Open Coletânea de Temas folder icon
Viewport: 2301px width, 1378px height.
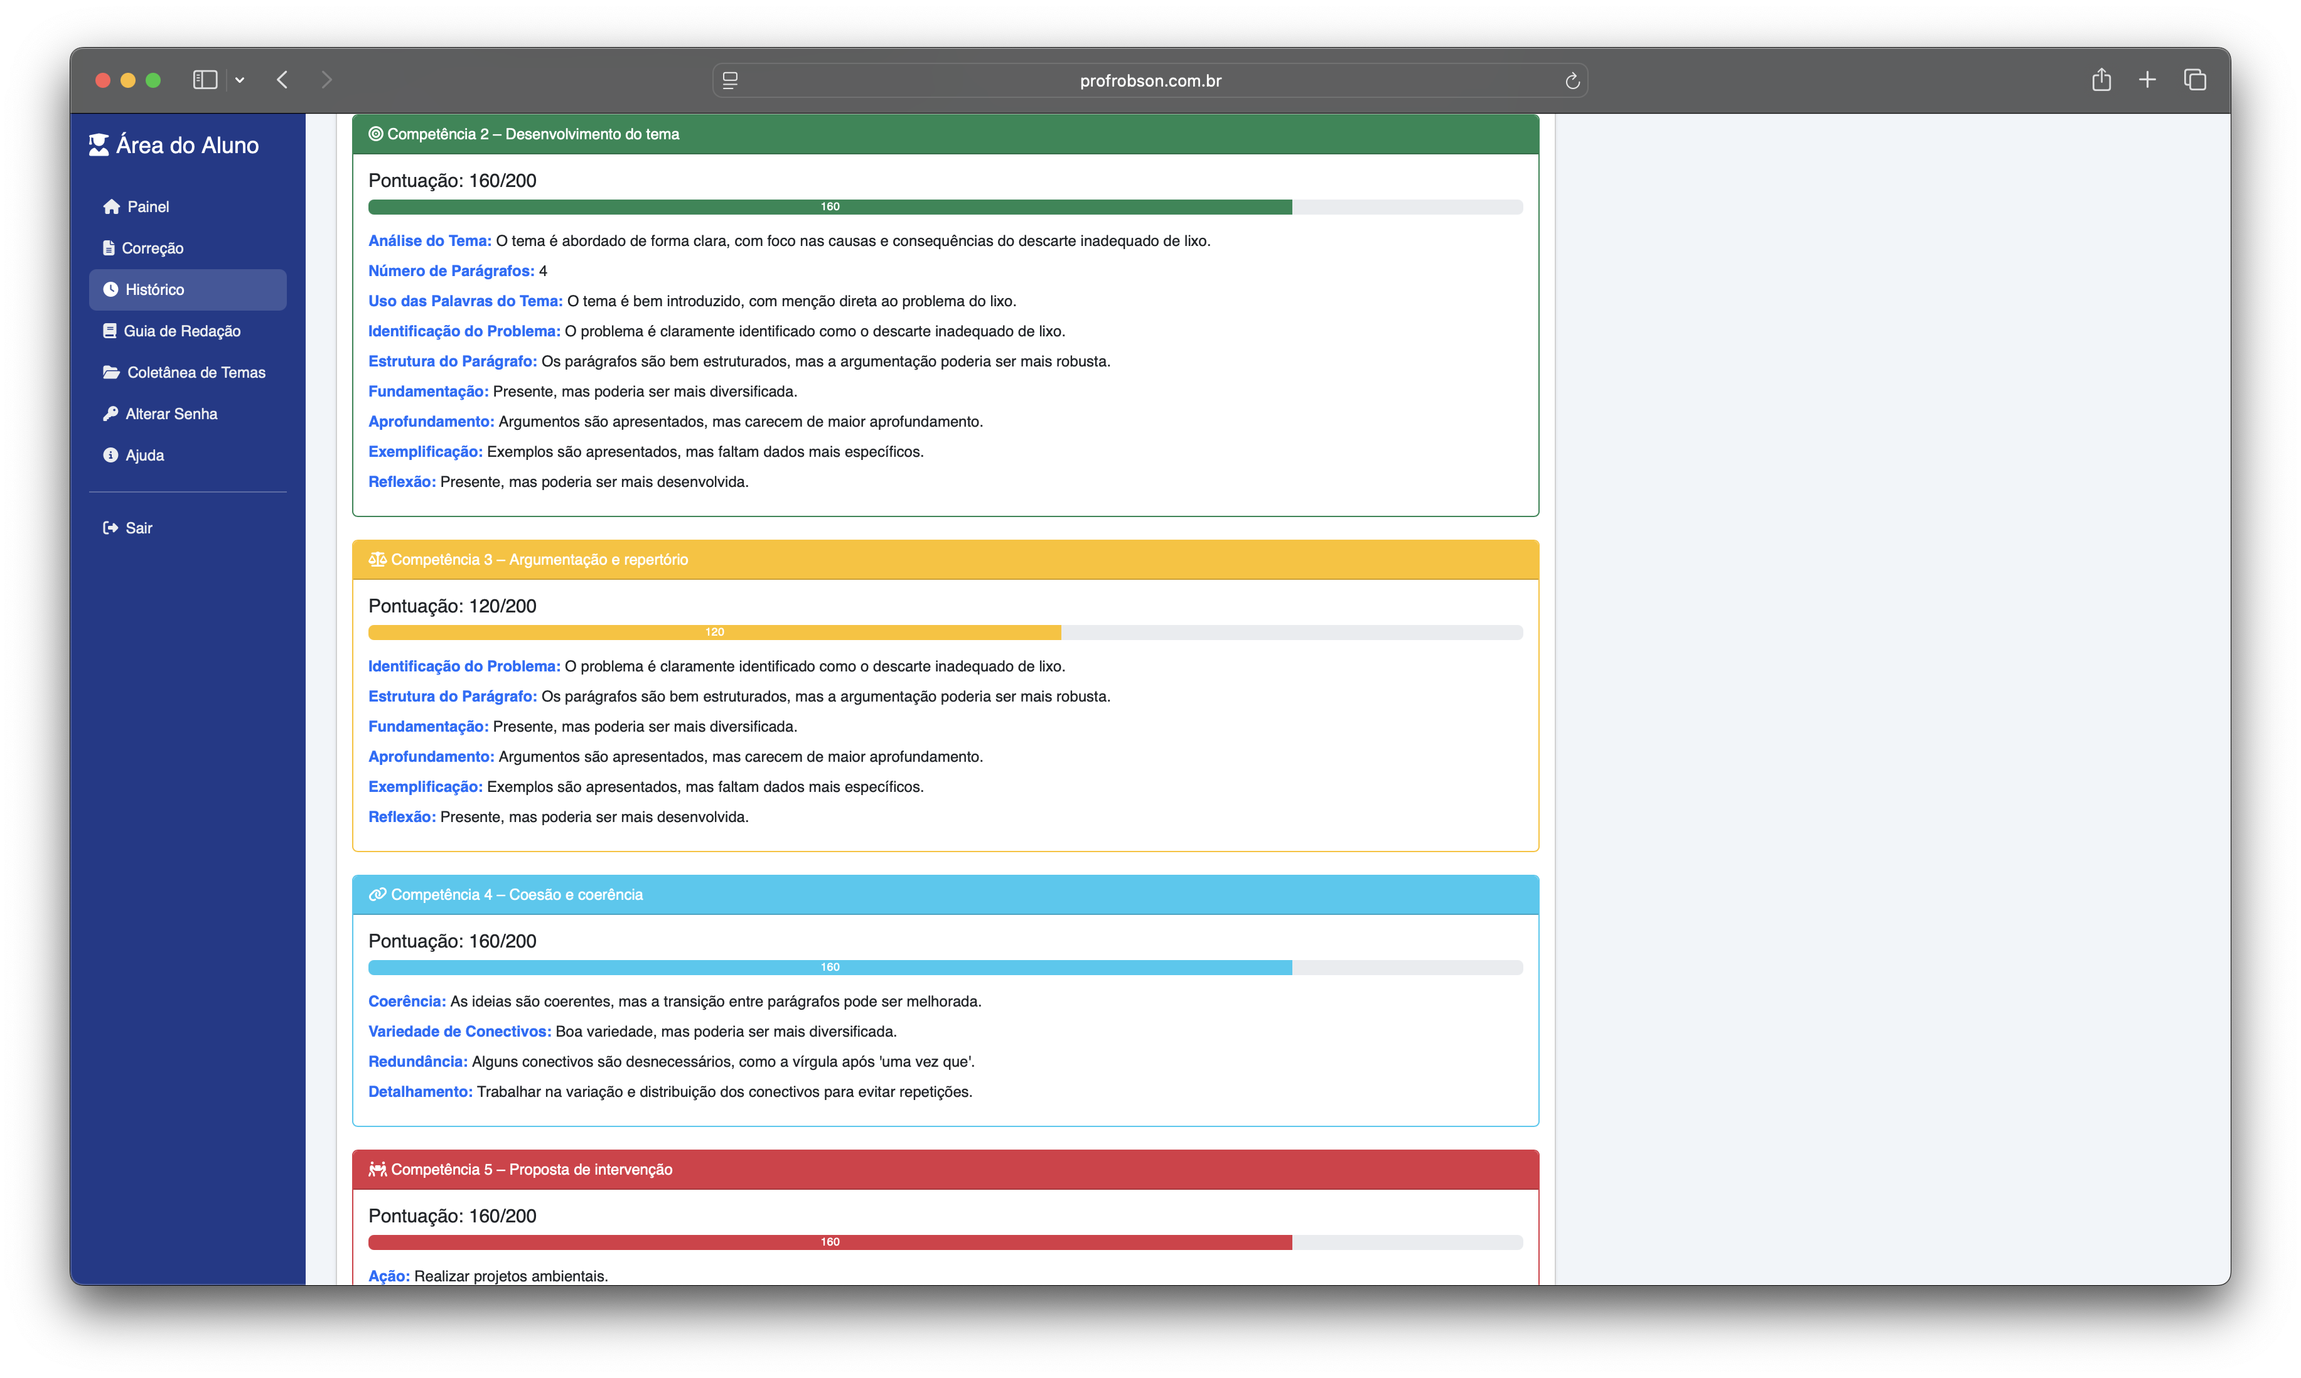[x=112, y=372]
